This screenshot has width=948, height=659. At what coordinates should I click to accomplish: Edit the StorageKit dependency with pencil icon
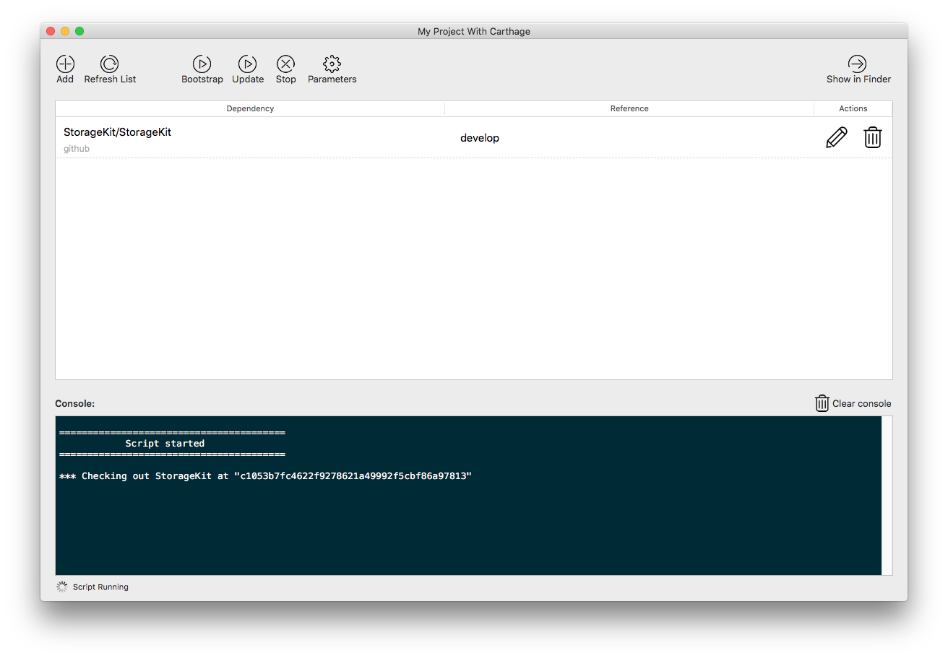click(837, 137)
